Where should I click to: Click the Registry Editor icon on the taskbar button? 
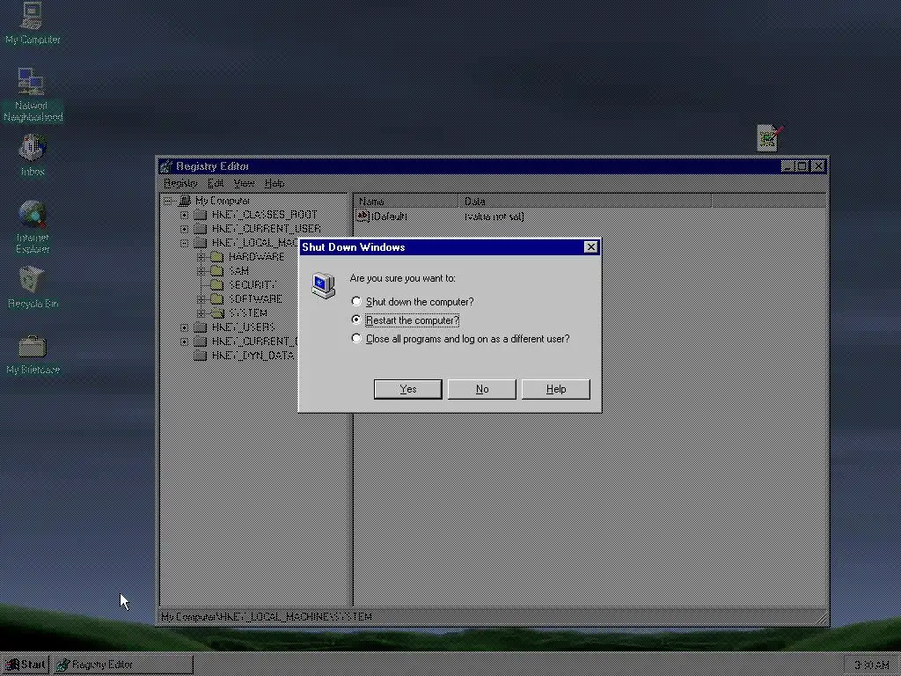tap(62, 665)
